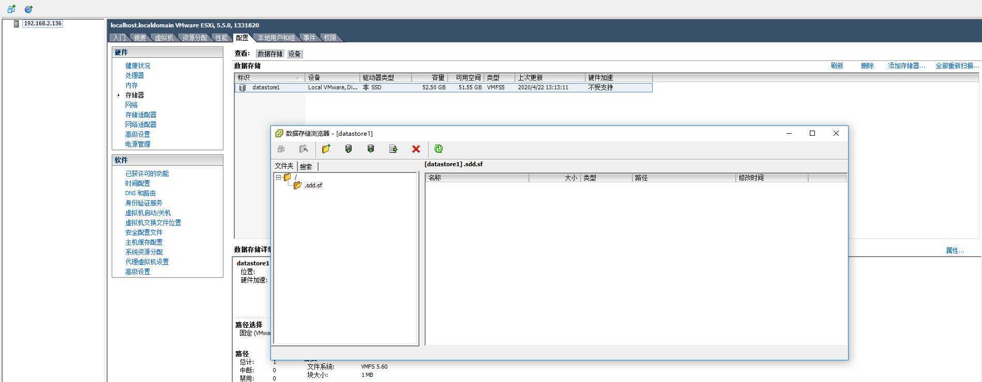Select the .sdd.sf folder in tree
The width and height of the screenshot is (982, 382).
point(313,185)
